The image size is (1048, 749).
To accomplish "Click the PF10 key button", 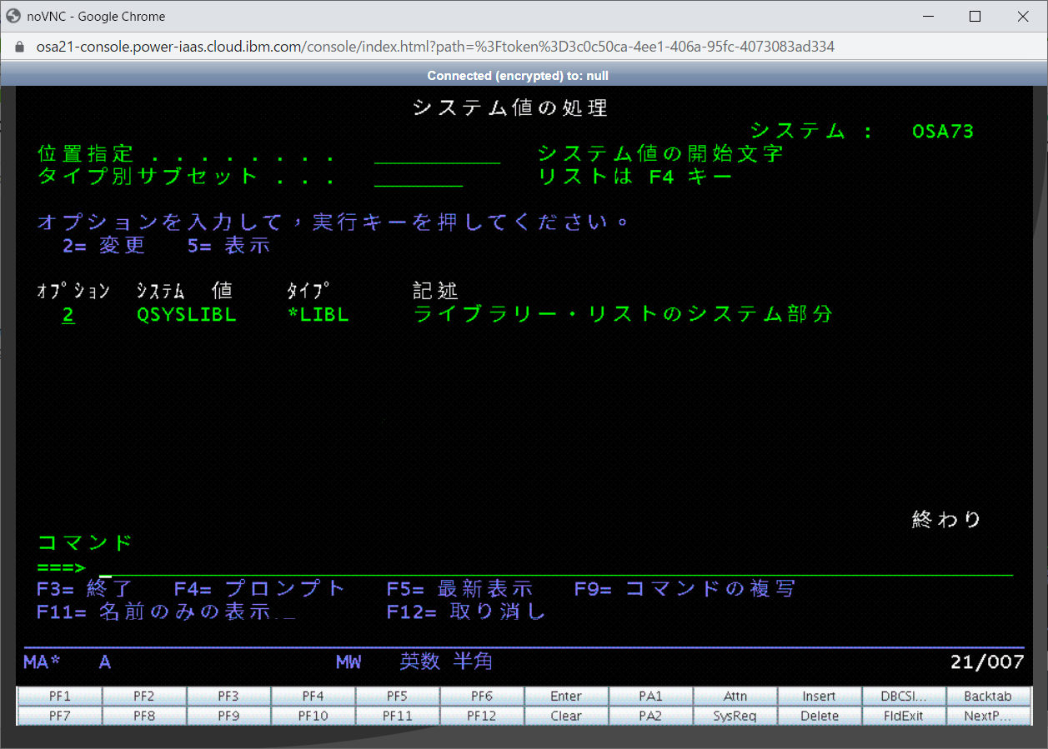I will coord(313,716).
